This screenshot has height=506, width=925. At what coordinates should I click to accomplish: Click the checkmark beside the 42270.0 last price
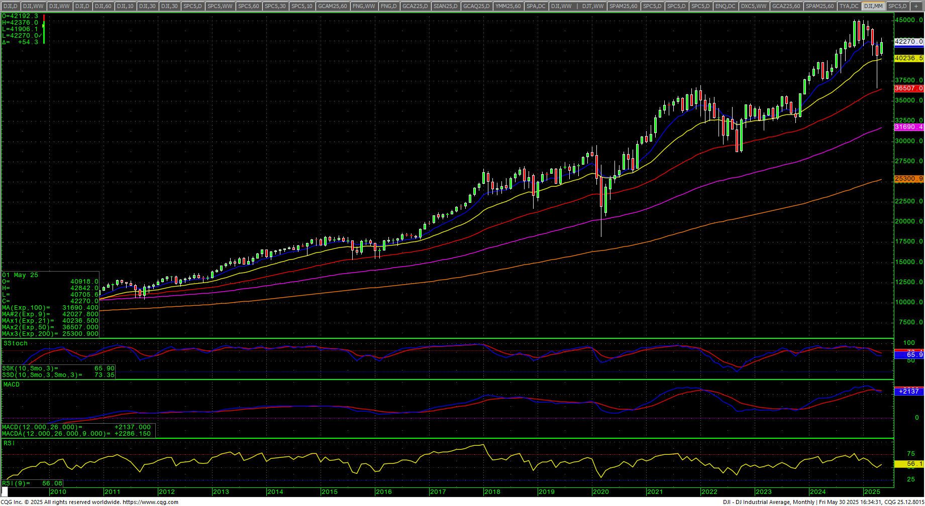[x=40, y=36]
